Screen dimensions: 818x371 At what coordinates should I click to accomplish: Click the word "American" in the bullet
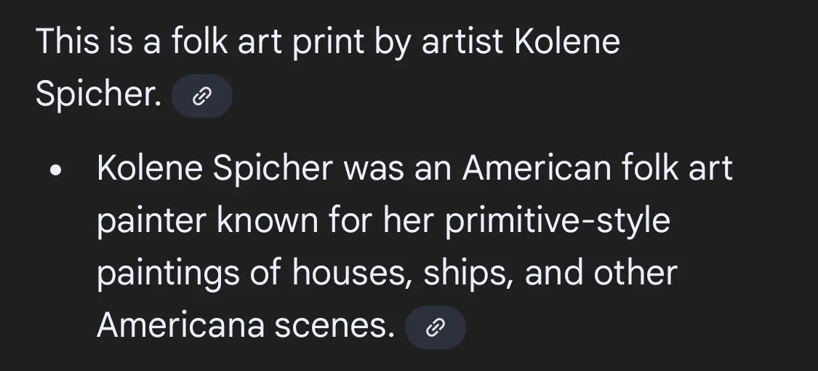(x=537, y=169)
